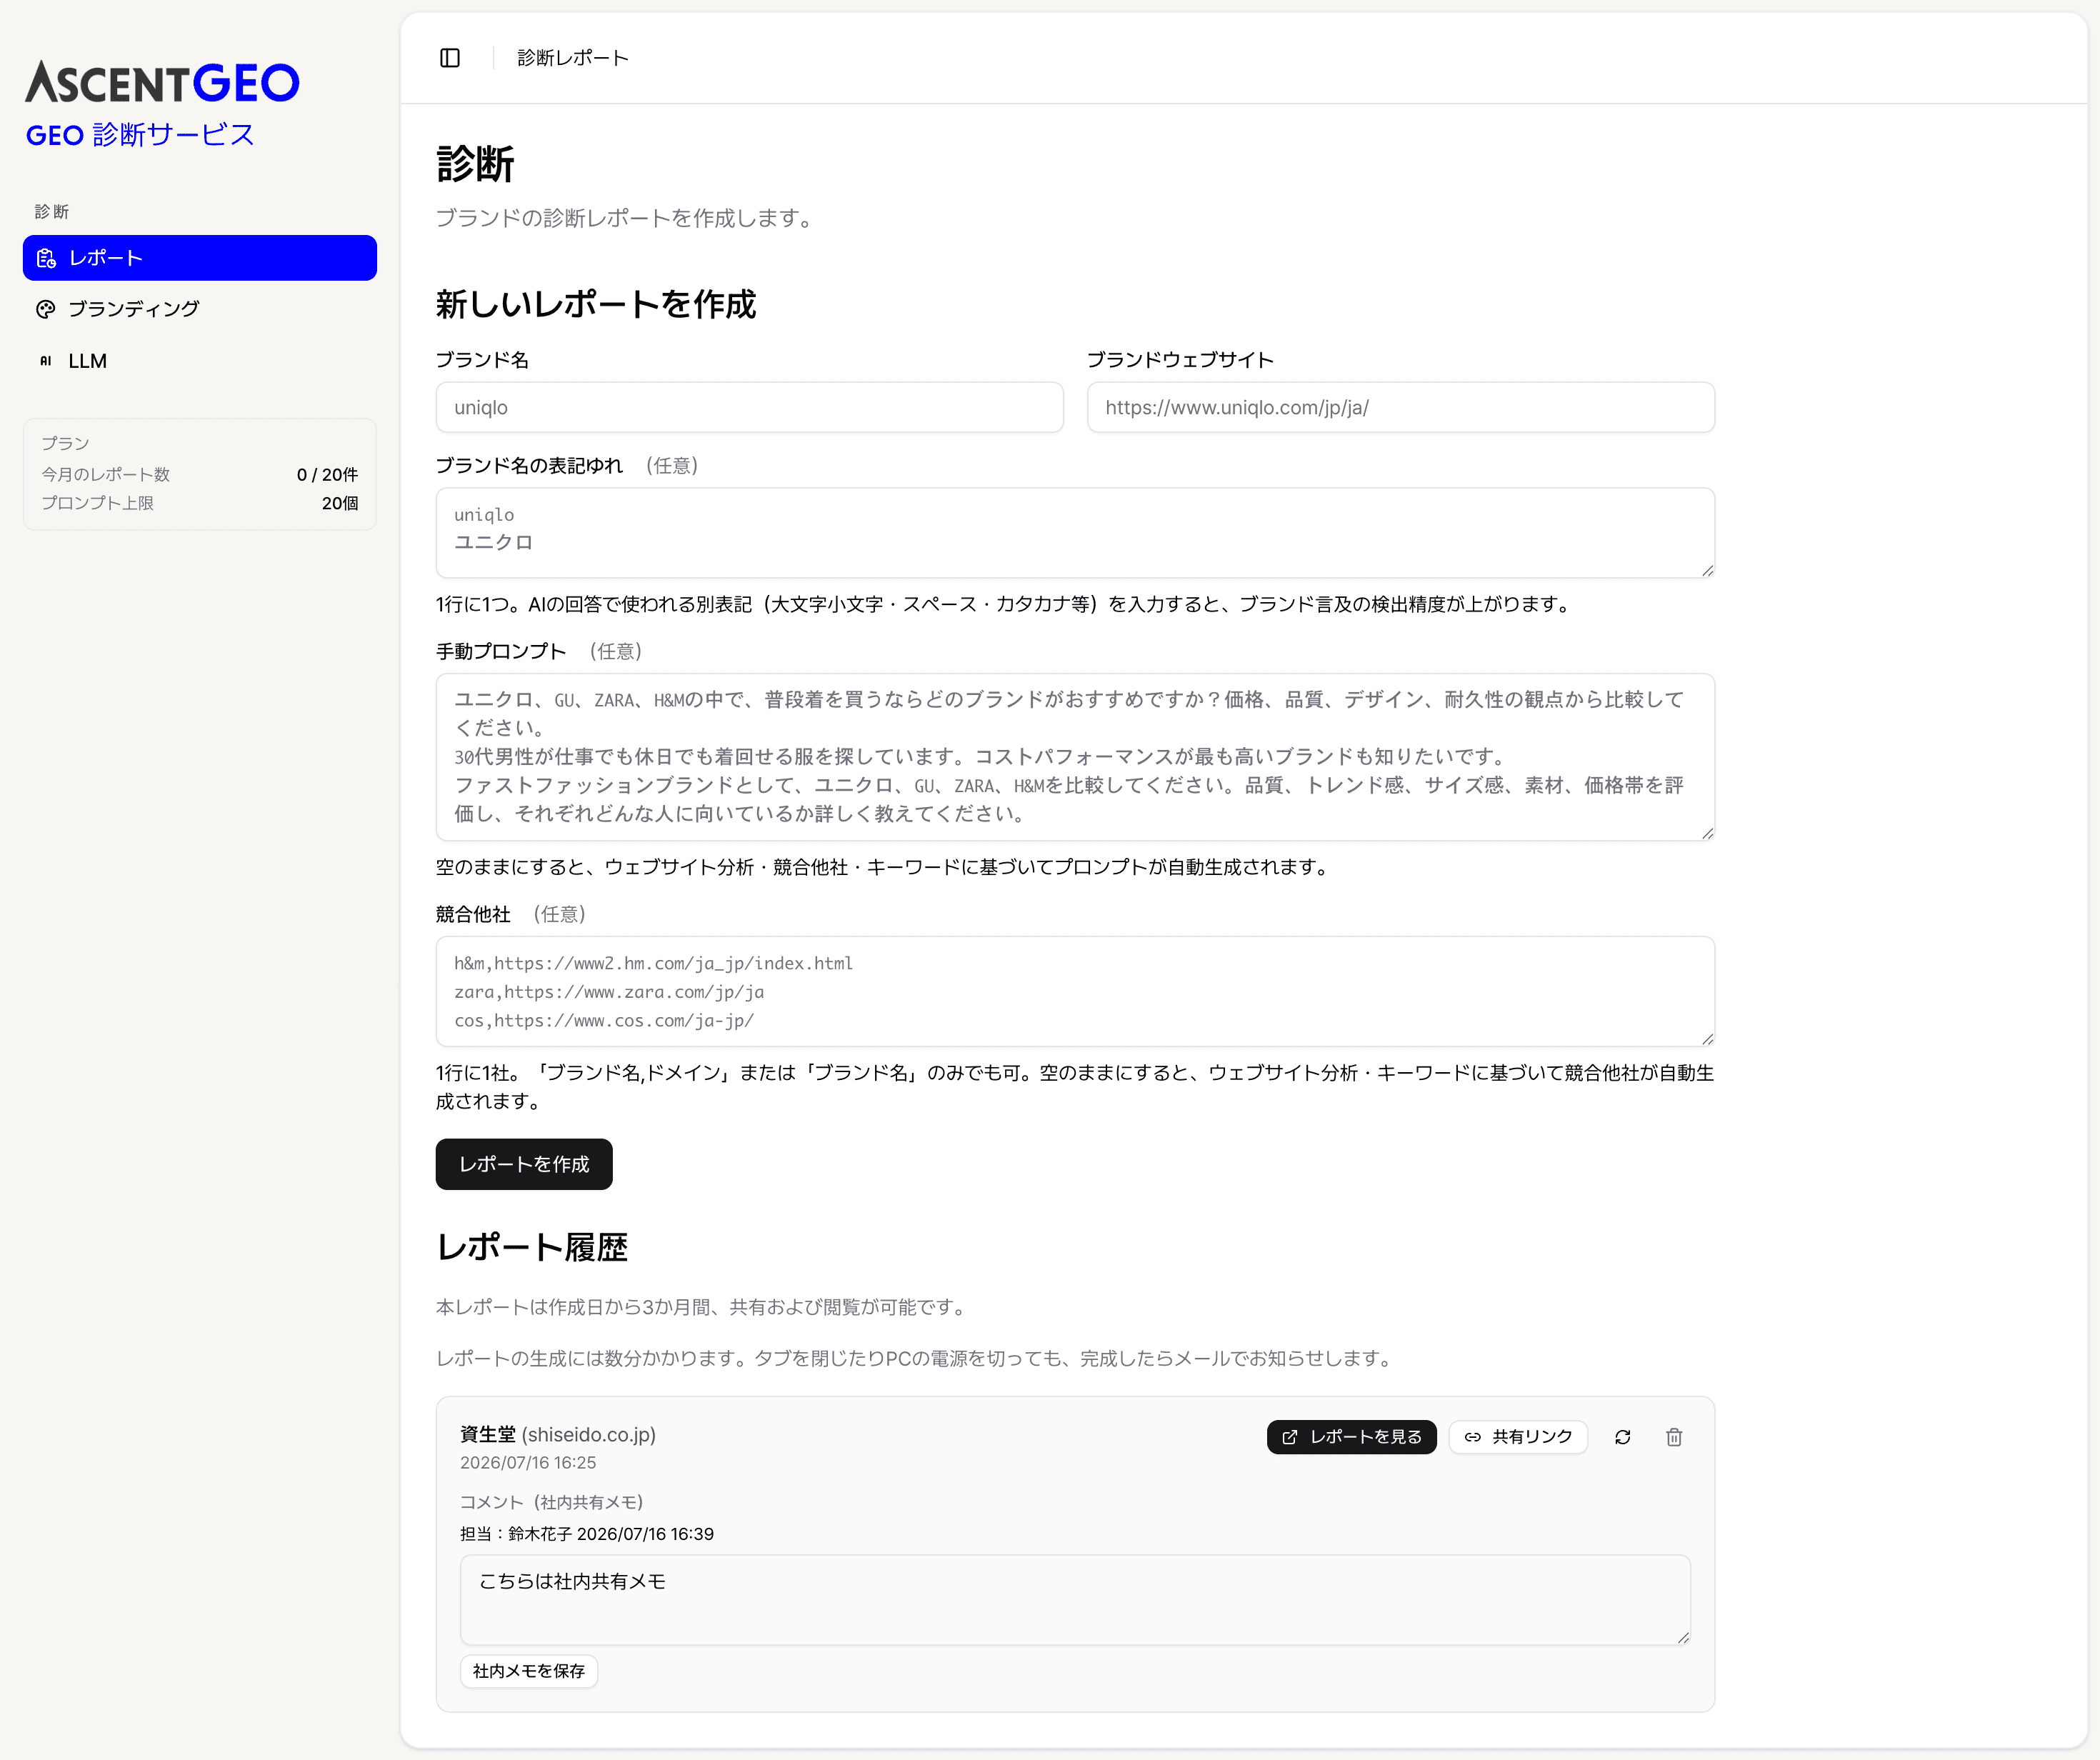The image size is (2100, 1760).
Task: Click the レポート履歴 heading
Action: tap(532, 1247)
